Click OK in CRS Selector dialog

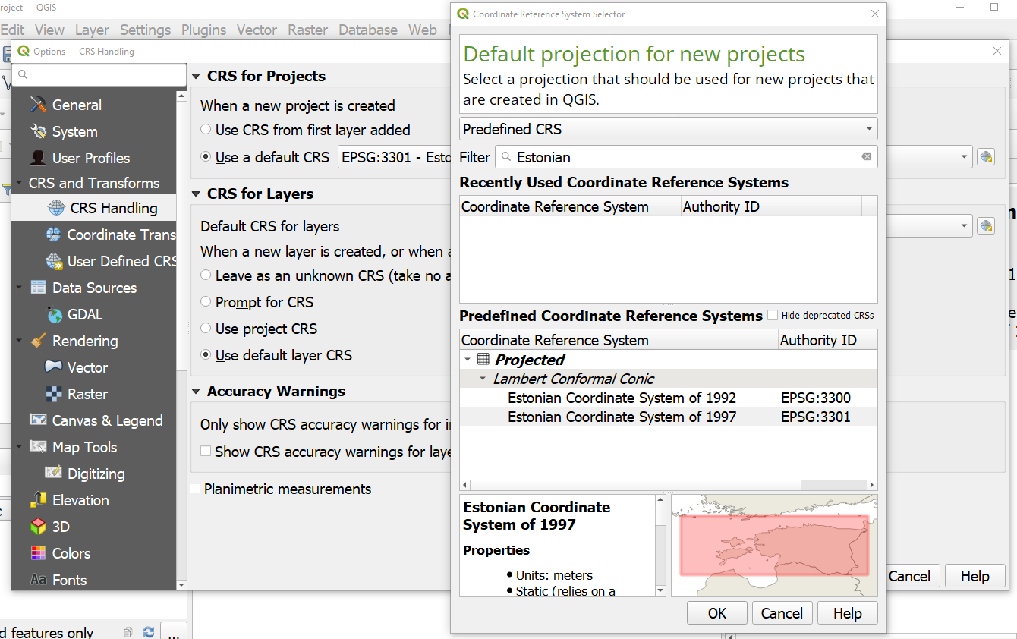(x=717, y=613)
